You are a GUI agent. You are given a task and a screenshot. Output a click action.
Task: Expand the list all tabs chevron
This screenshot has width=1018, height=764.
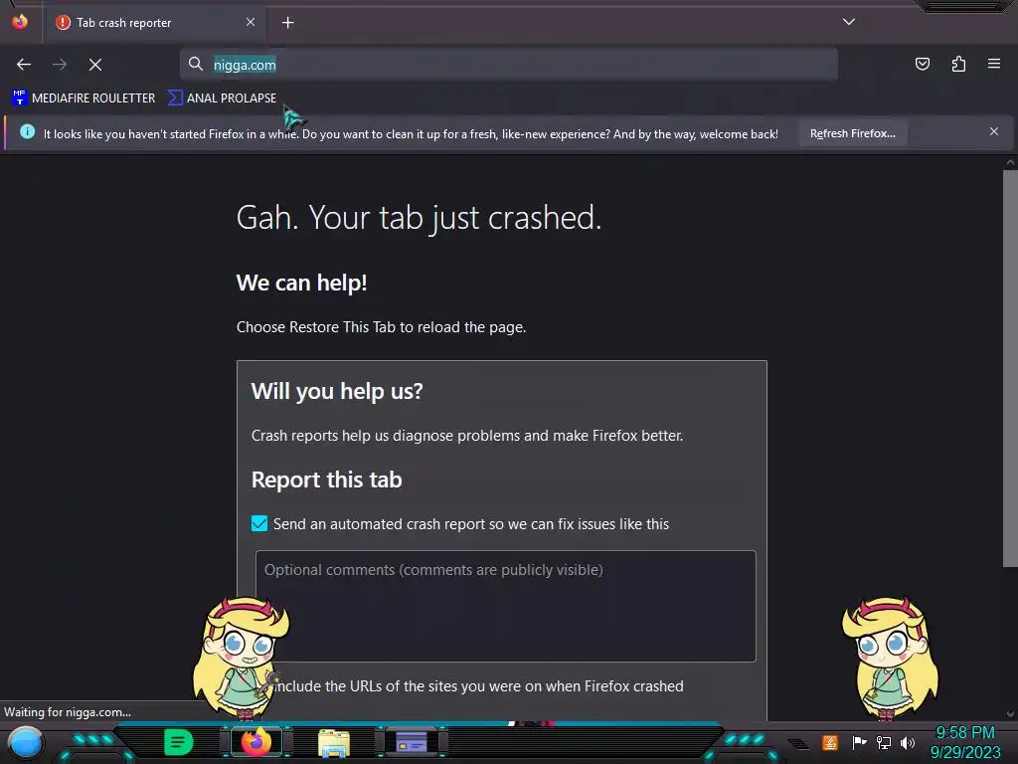tap(849, 22)
